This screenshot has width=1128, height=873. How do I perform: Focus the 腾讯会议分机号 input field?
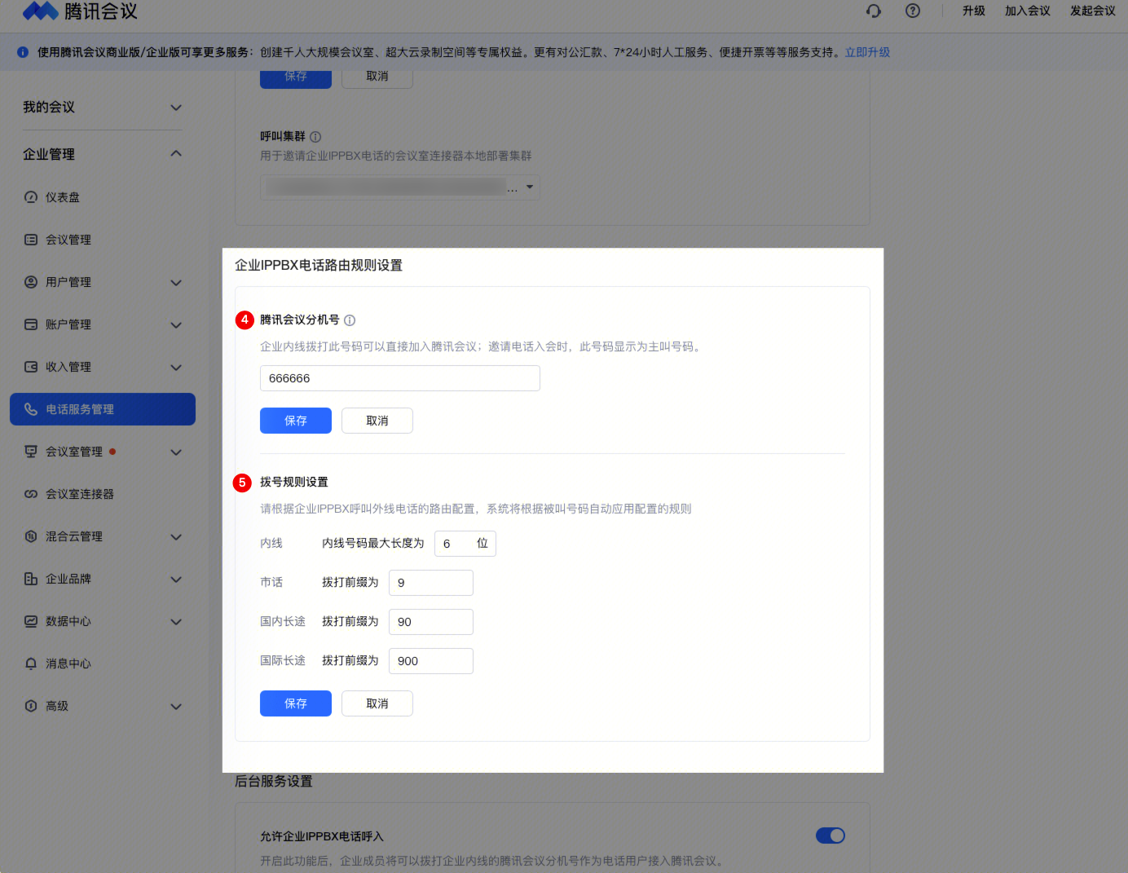pos(399,378)
